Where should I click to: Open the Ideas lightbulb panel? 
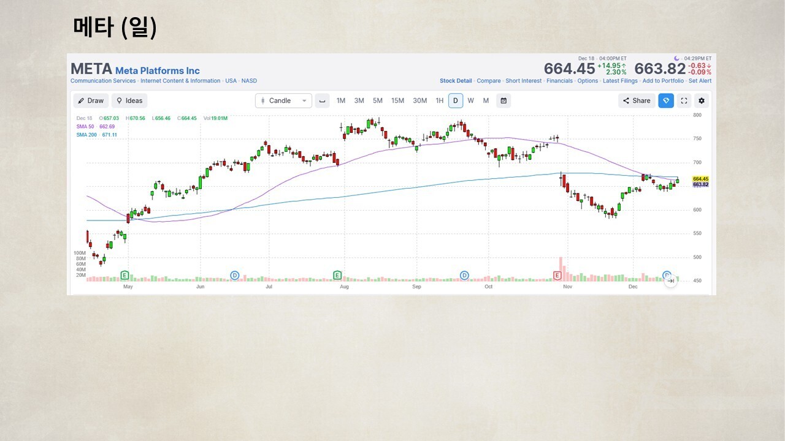[x=129, y=101]
